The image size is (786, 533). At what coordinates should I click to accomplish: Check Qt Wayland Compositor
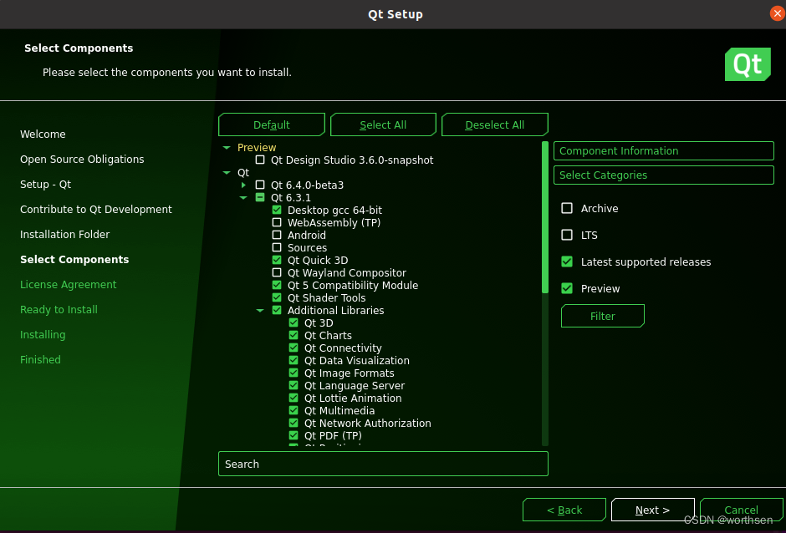pos(277,272)
